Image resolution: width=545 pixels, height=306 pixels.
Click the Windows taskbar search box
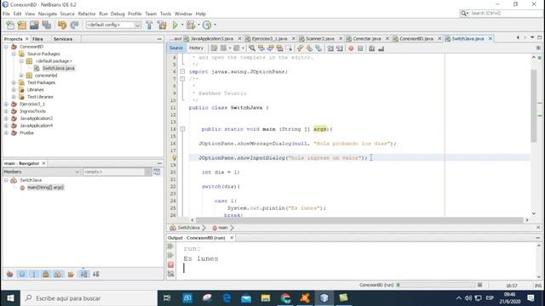(89, 298)
